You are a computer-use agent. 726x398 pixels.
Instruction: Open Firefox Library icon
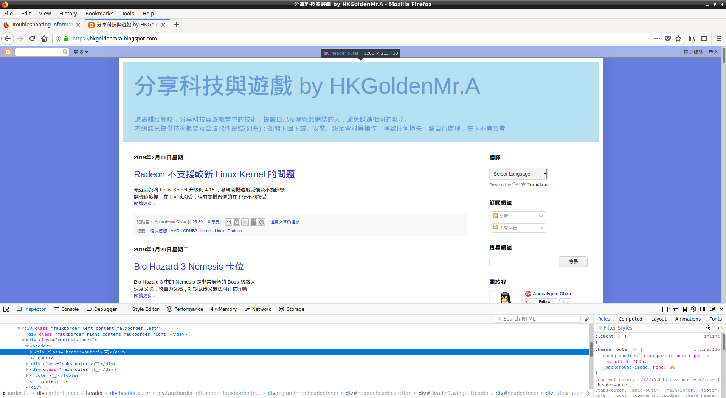(692, 39)
